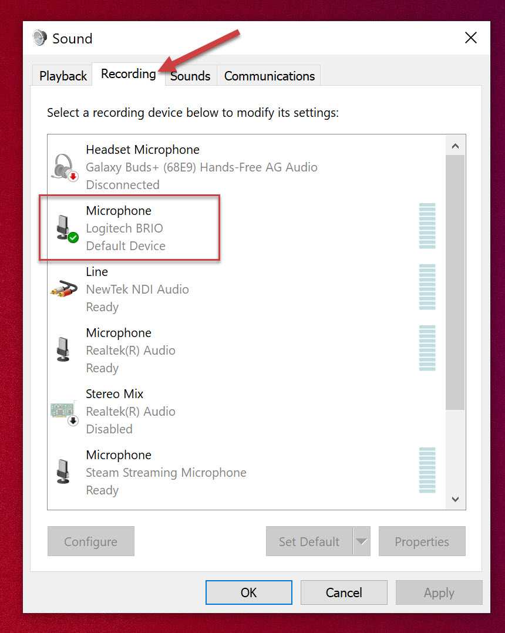Close the Sound dialog window
505x633 pixels.
coord(470,39)
